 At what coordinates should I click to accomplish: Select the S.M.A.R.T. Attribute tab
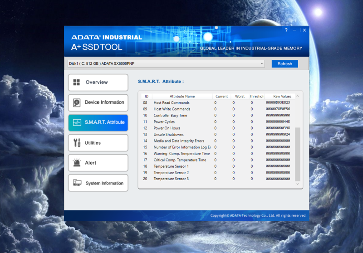[x=98, y=122]
